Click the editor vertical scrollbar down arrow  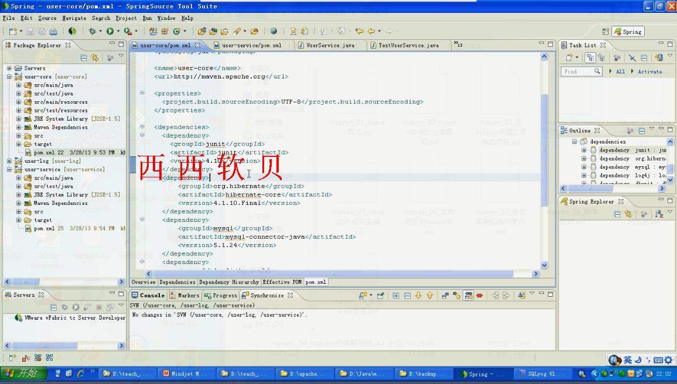click(544, 265)
